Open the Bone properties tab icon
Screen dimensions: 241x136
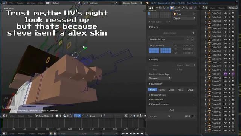(183, 8)
